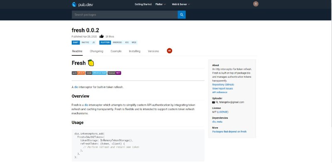Viewport: 332px width, 163px height.
Task: Click the FLUTTER platform tag
Action: (105, 42)
